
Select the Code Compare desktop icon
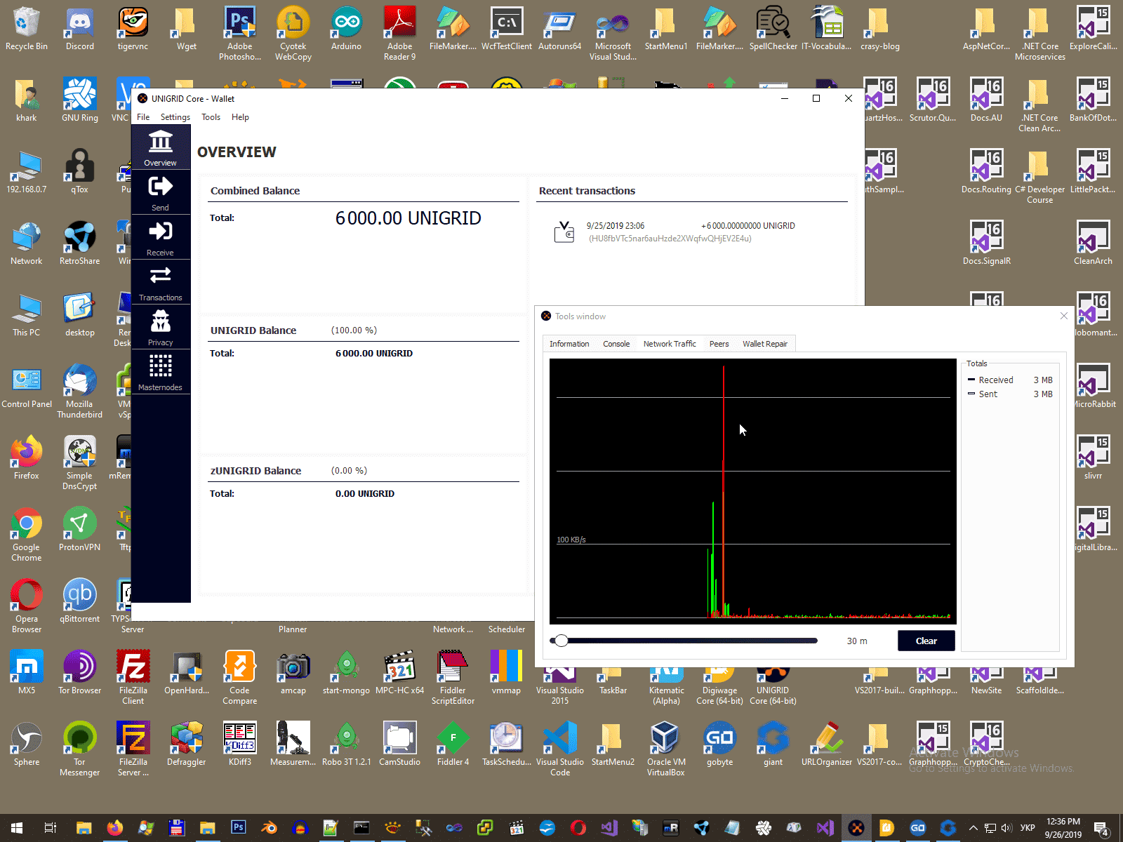[240, 677]
